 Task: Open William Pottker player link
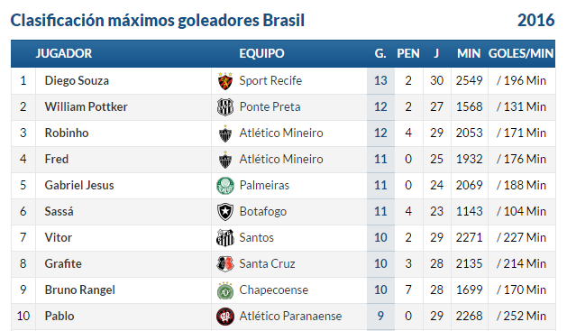[x=86, y=107]
